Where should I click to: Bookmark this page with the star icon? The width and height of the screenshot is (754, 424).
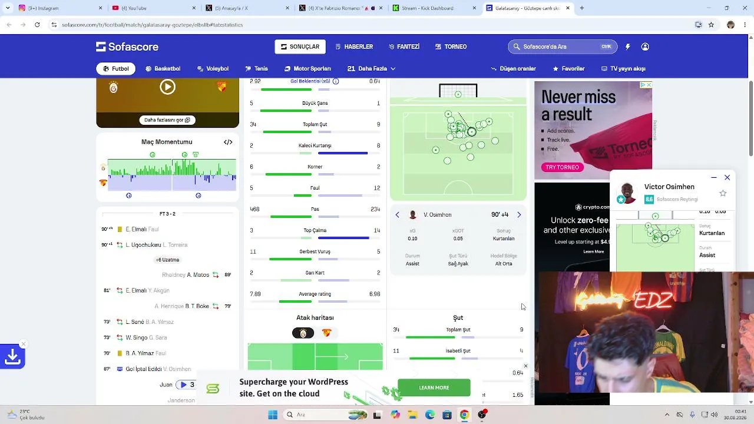(x=711, y=25)
